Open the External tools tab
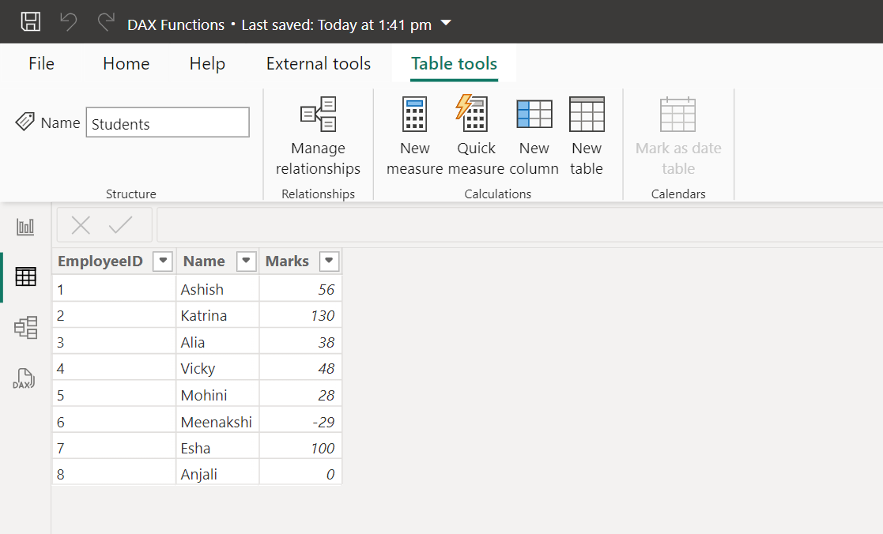 pyautogui.click(x=318, y=64)
